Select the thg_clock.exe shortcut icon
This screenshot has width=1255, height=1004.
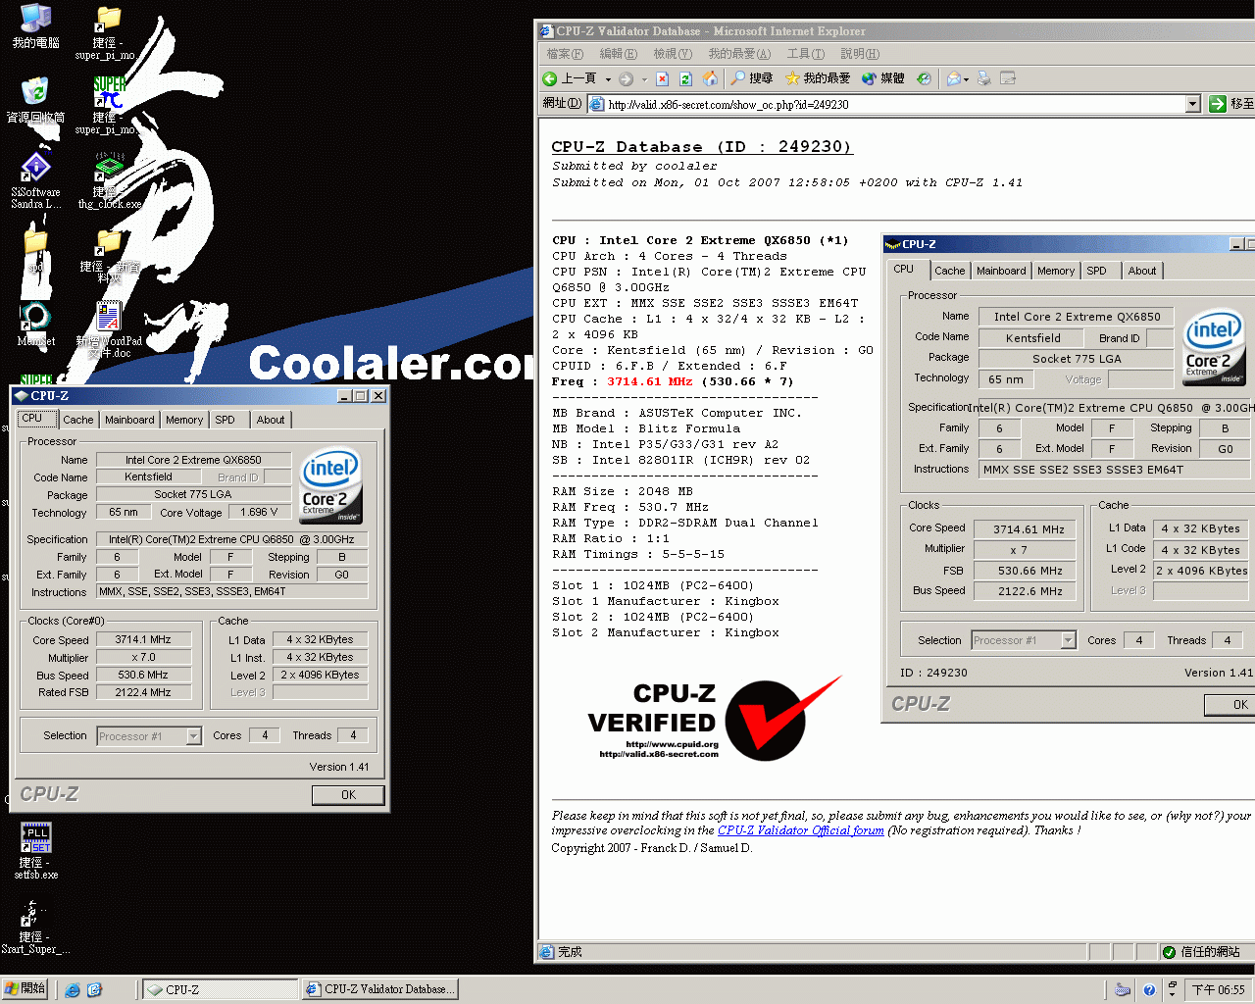(x=108, y=180)
